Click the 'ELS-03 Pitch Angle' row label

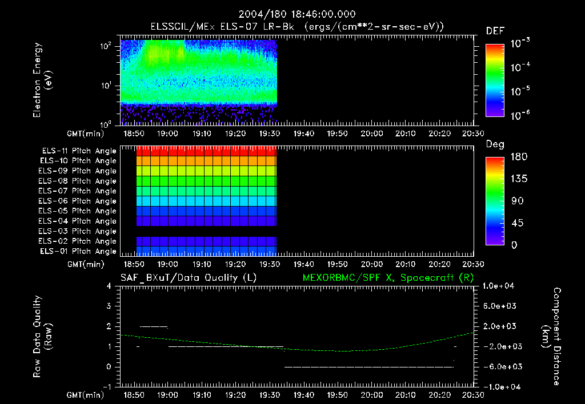pyautogui.click(x=78, y=231)
